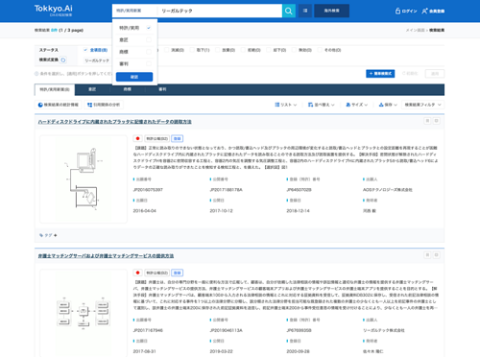
Task: Switch to the 意匠 results tab
Action: point(92,89)
